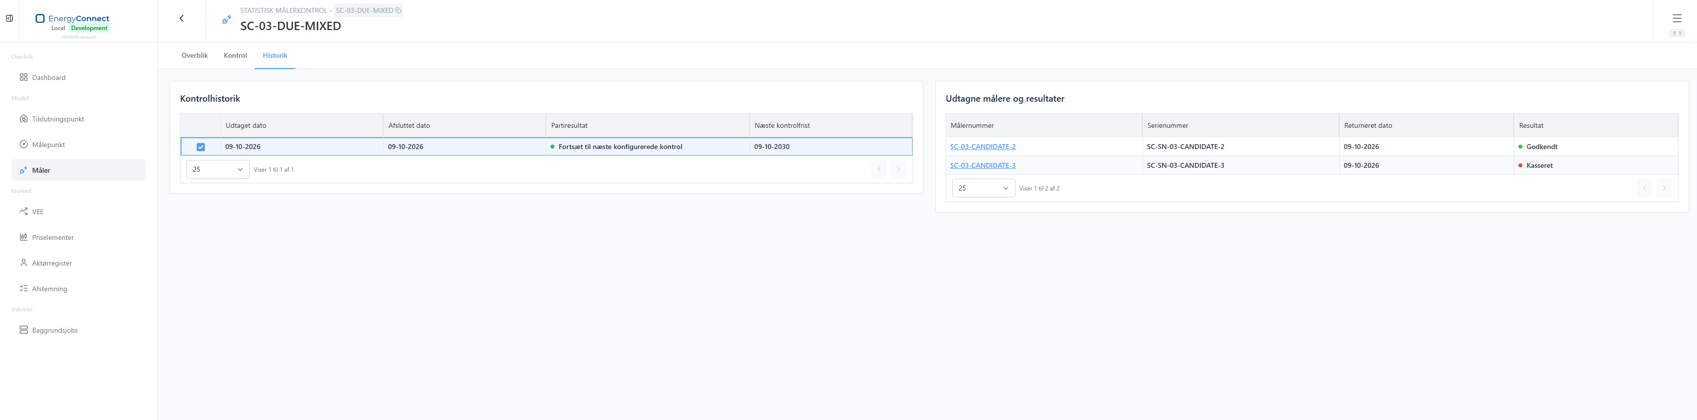Open the SC-03-CANDIDATE-2 meter link
This screenshot has height=420, width=1697.
click(983, 147)
